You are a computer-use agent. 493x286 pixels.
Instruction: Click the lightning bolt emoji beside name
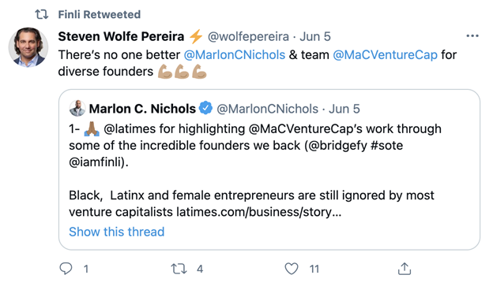click(x=196, y=36)
